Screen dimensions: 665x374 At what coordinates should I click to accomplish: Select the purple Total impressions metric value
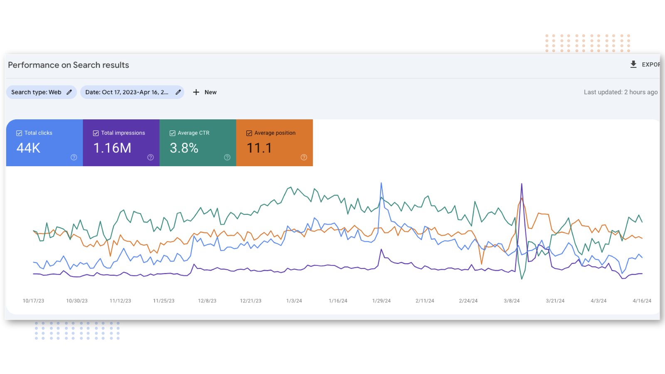112,148
